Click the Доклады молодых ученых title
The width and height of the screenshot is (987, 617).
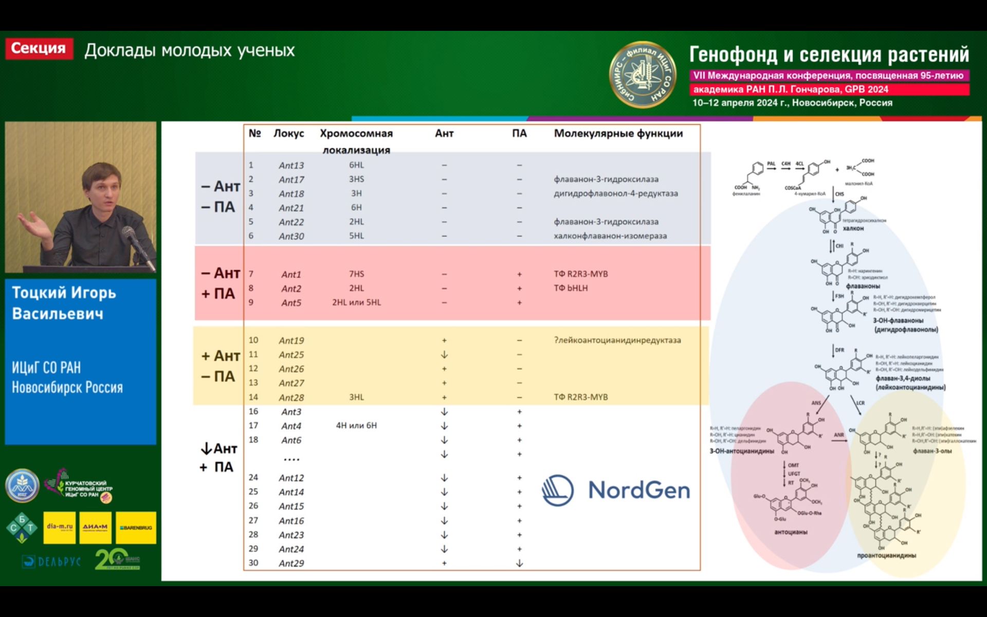(189, 50)
